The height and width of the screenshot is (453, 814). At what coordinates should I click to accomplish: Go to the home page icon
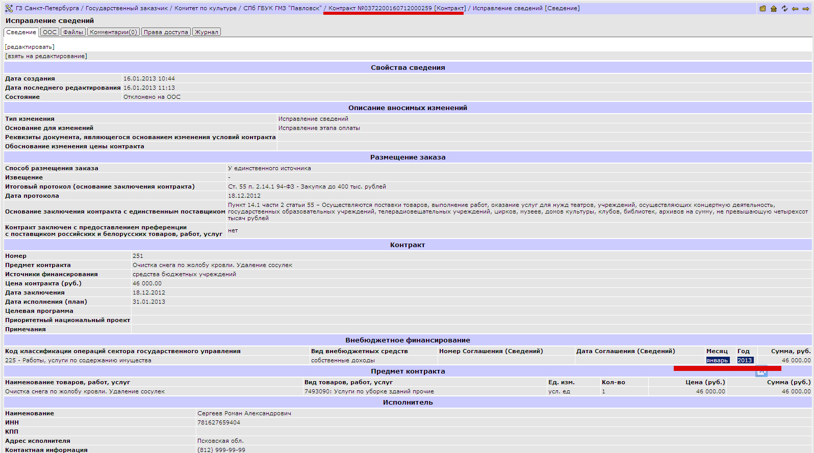pos(774,9)
